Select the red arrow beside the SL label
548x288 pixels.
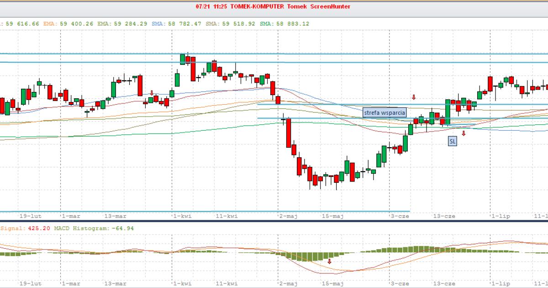[463, 133]
